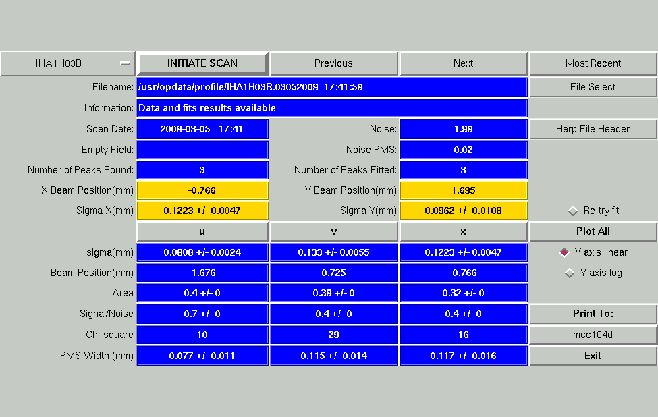Select the Number of Peaks Fitted value
Screen dimensions: 658x417
[x=463, y=170]
